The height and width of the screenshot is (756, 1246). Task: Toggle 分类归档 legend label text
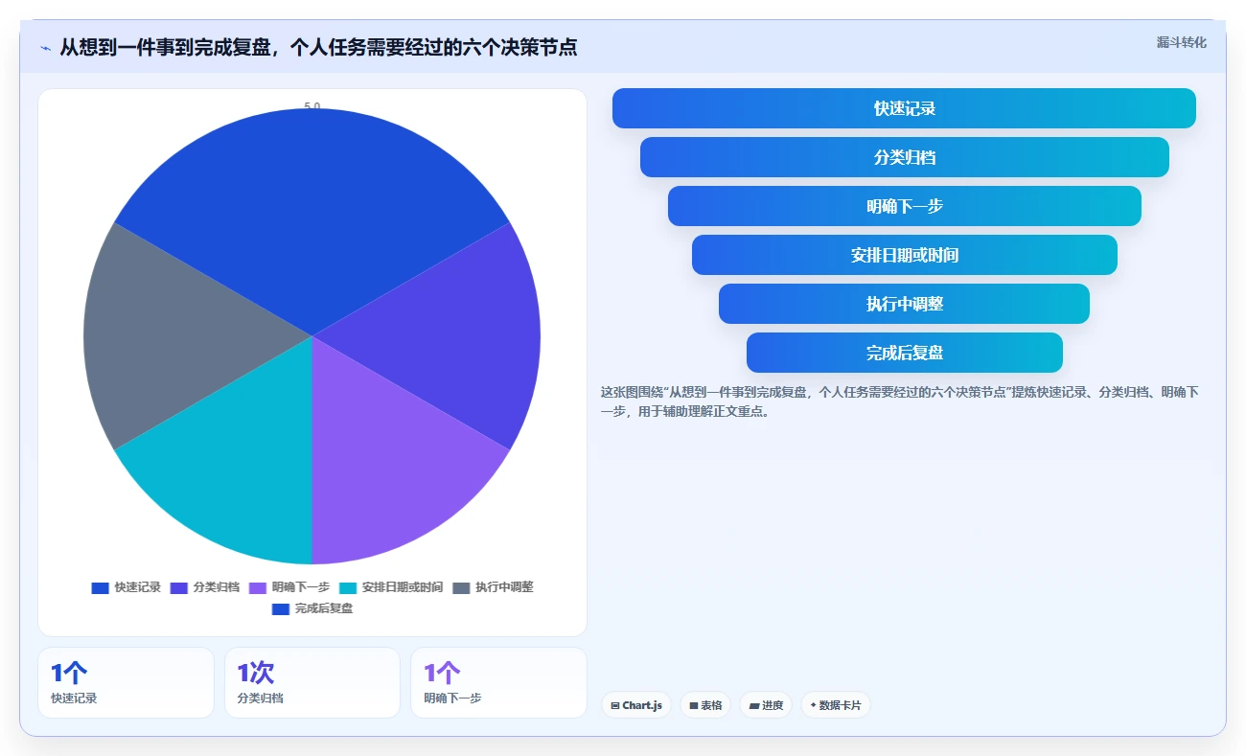[x=217, y=587]
